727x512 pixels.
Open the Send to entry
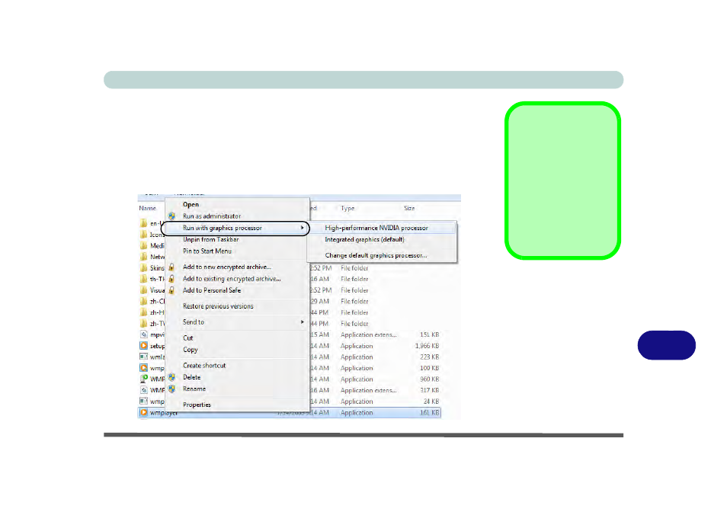click(x=194, y=322)
